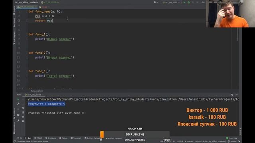Switch to the a17_05_2022.py editor tab
Screen dimensions: 255x143
point(27,7)
